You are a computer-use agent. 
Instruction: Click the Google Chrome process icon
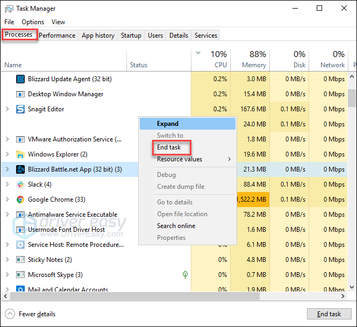(x=20, y=199)
